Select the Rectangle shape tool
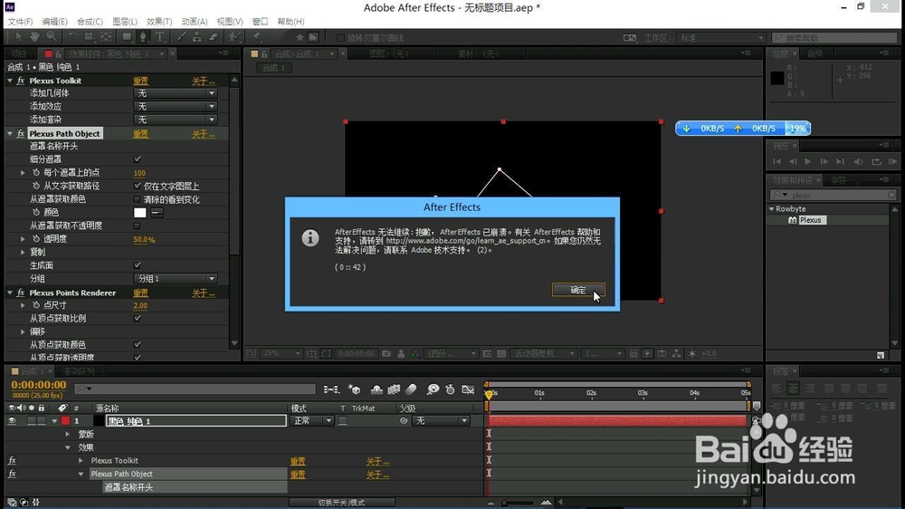 click(x=127, y=37)
